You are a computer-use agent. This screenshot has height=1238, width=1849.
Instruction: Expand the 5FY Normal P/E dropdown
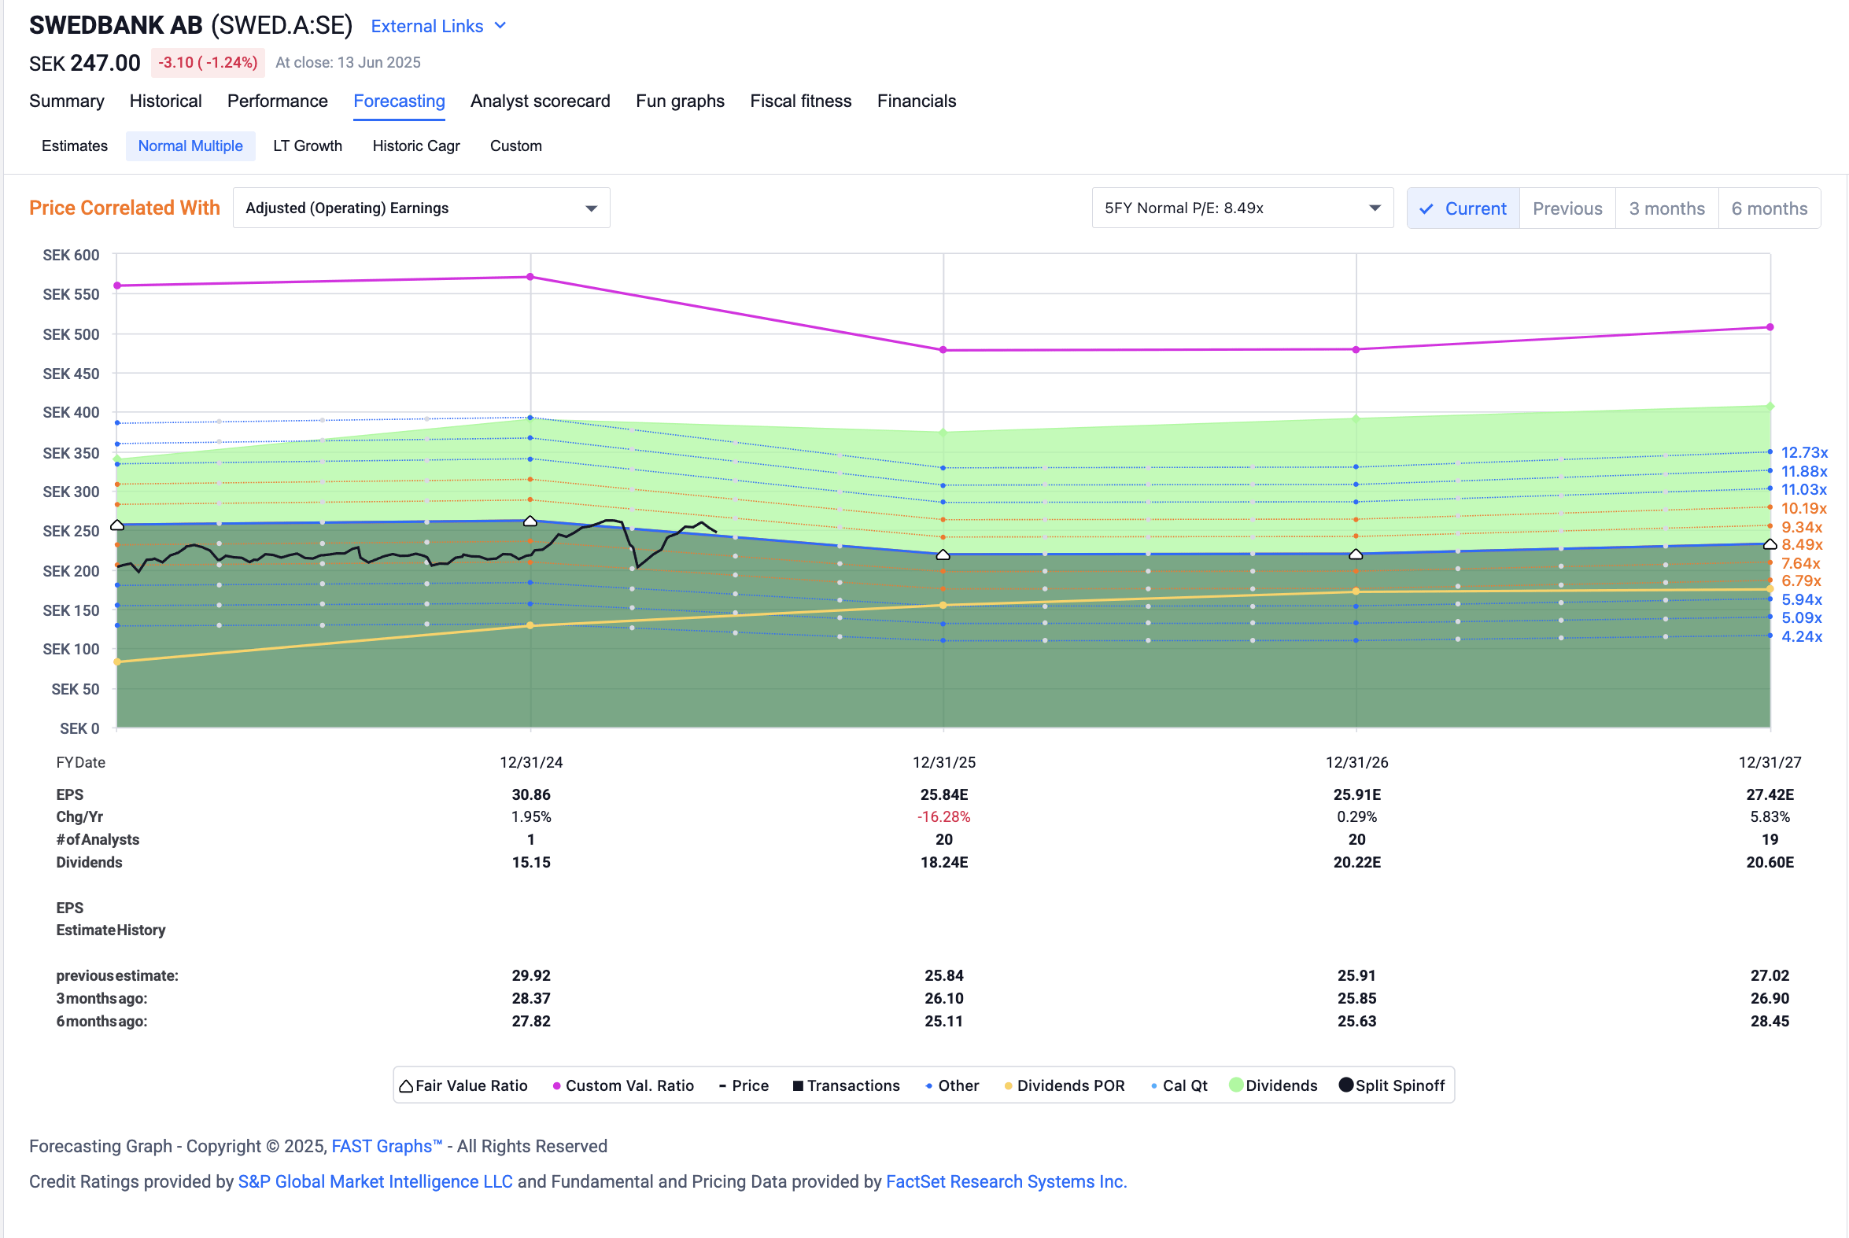tap(1242, 208)
